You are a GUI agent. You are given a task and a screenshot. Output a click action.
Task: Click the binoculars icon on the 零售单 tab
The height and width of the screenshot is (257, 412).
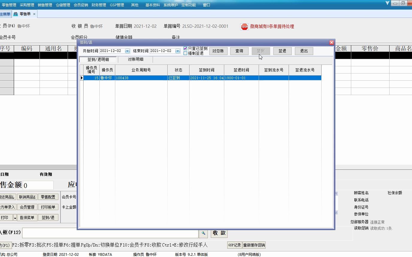click(15, 13)
